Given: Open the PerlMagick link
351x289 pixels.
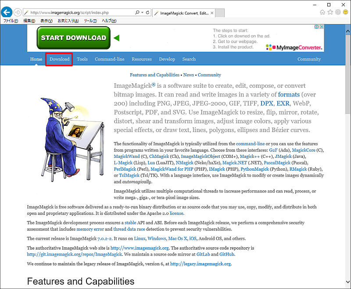Looking at the screenshot, I should point(125,169).
